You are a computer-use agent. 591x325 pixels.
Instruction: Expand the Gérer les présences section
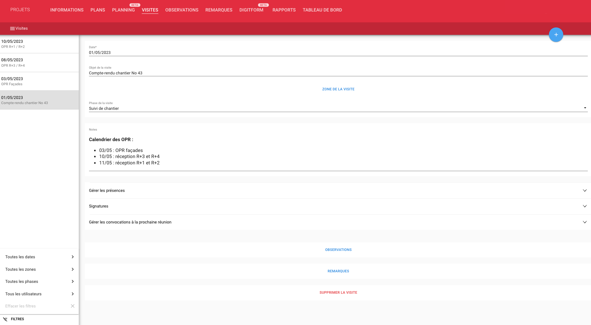tap(584, 191)
